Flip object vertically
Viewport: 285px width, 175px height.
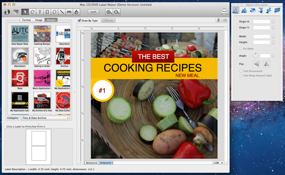tap(267, 64)
